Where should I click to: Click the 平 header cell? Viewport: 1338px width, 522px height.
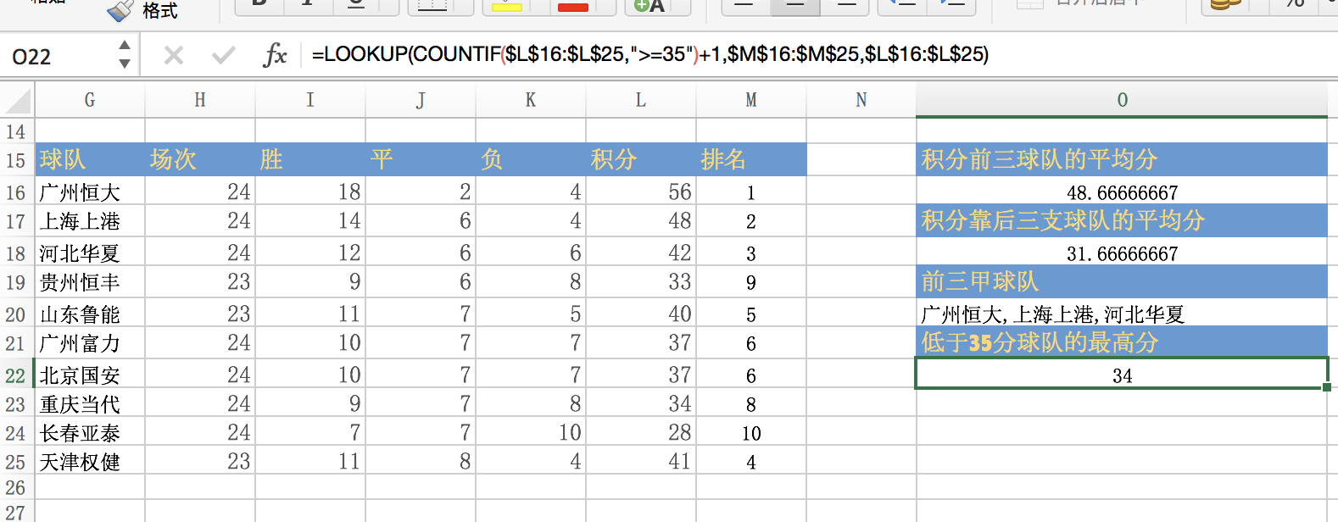coord(421,159)
